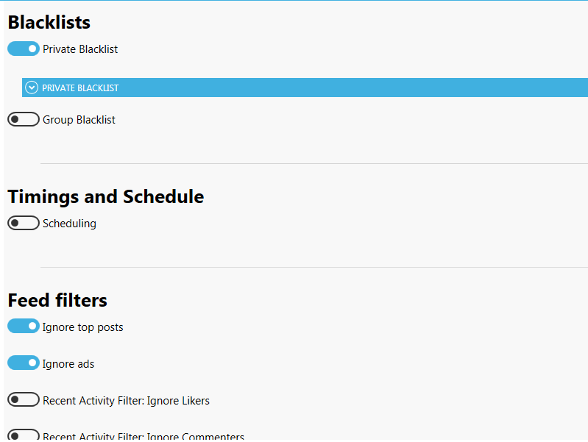Click the Private Blacklist label text
Image resolution: width=588 pixels, height=442 pixels.
pos(80,49)
